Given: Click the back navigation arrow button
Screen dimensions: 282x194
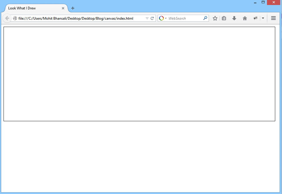Looking at the screenshot, I should click(7, 18).
